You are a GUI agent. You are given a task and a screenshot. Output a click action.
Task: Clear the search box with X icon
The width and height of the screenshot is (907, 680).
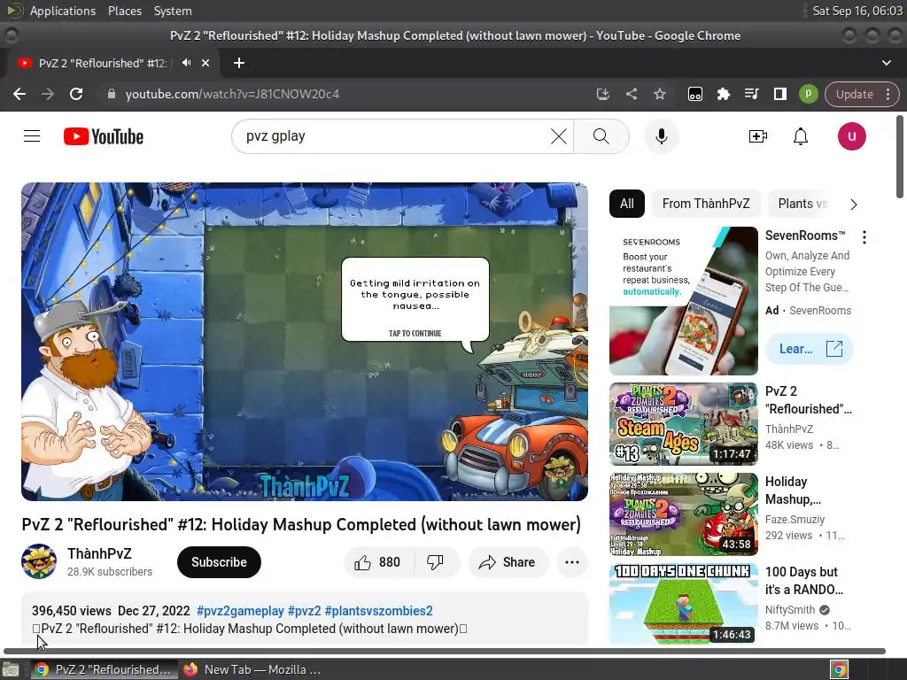[558, 136]
